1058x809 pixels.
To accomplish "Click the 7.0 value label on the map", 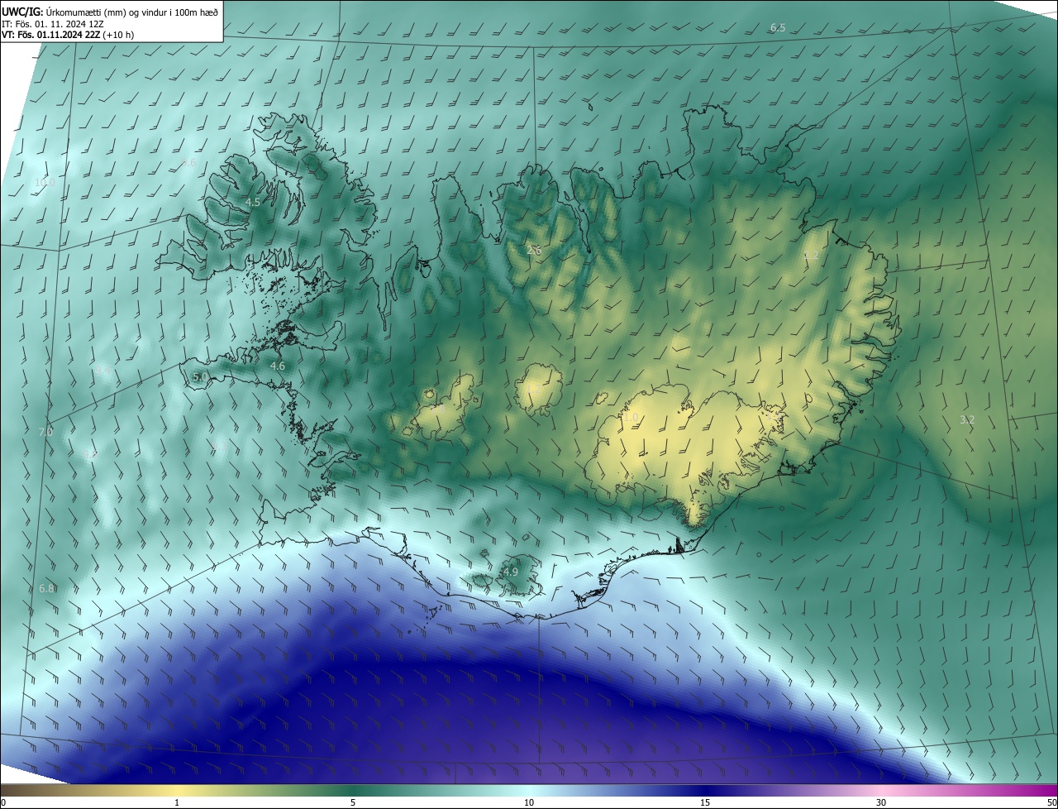I will tap(45, 432).
